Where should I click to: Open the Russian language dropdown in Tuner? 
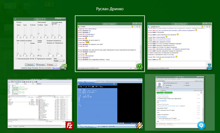tap(59, 61)
